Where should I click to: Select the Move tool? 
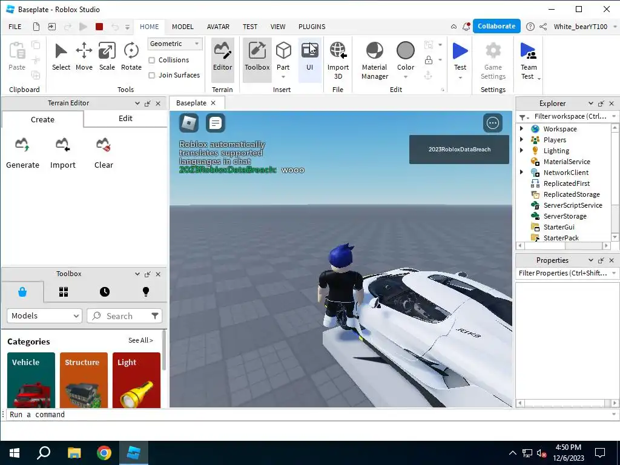84,56
